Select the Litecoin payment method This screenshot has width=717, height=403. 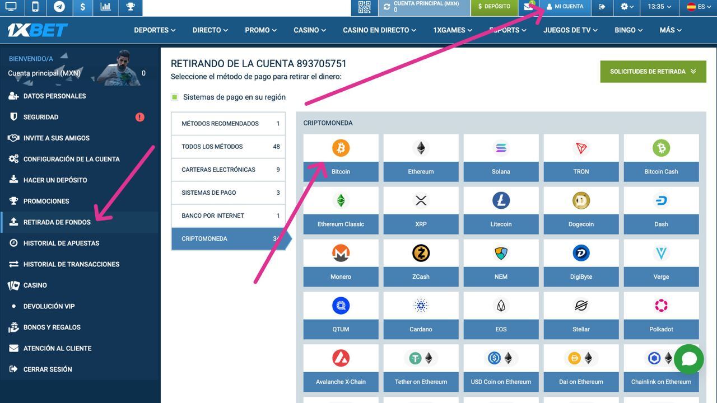(501, 210)
